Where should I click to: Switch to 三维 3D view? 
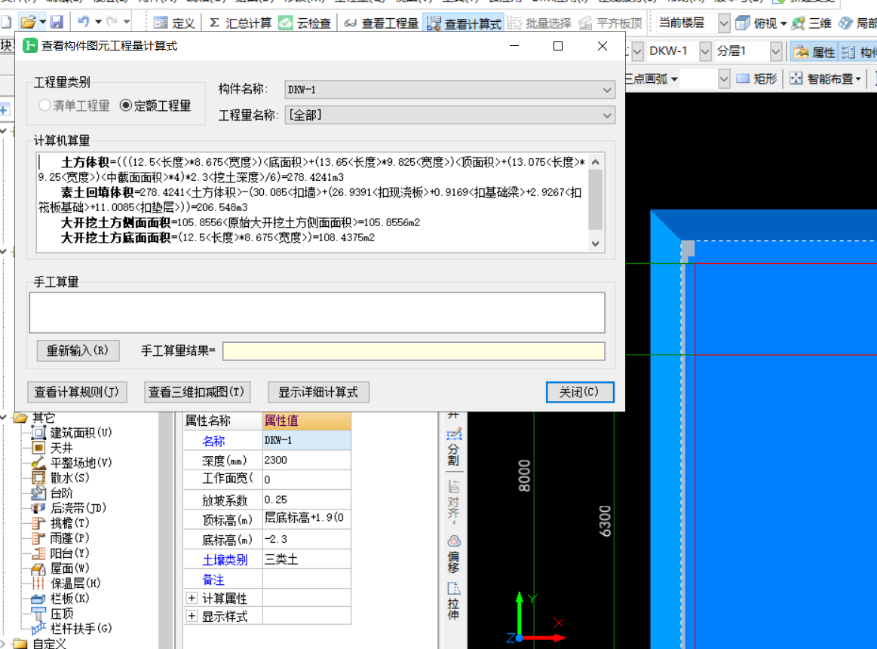point(811,23)
